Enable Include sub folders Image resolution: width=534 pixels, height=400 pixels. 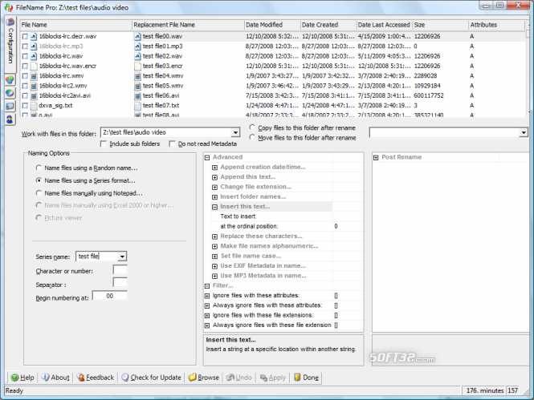click(x=104, y=144)
